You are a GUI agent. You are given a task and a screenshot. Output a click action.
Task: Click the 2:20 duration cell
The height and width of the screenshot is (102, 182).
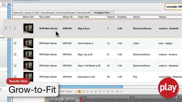[119, 28]
